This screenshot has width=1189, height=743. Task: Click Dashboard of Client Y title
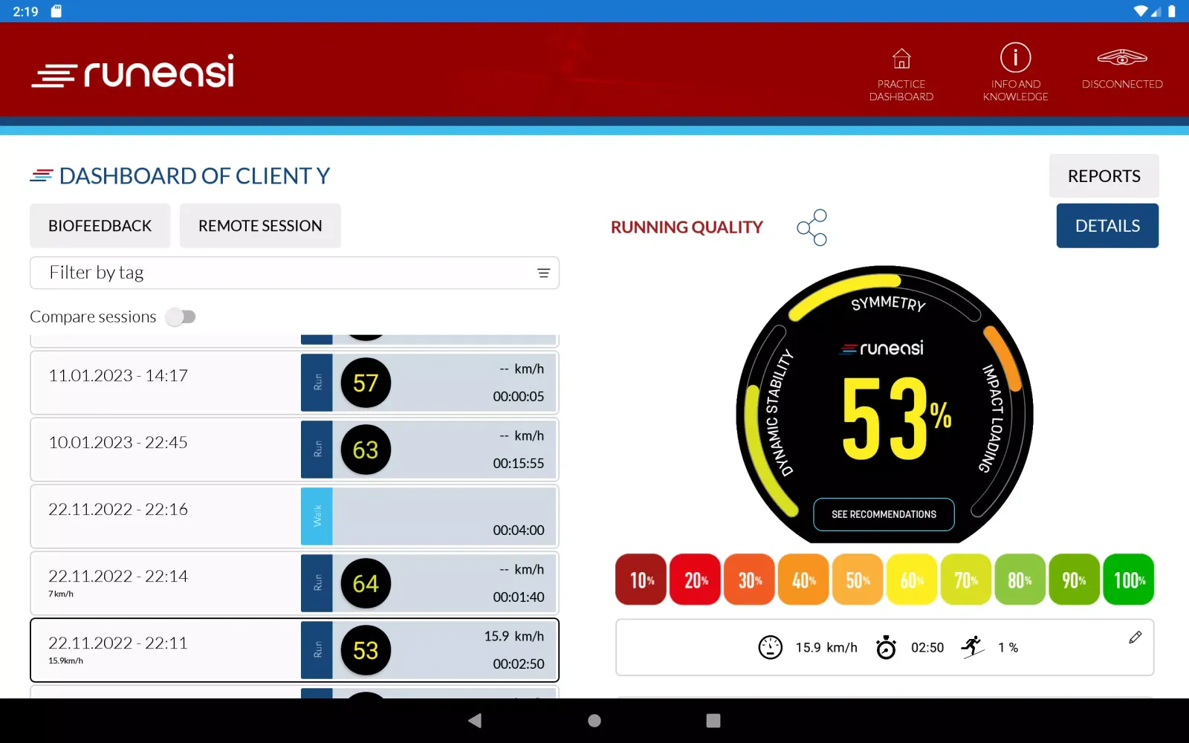pyautogui.click(x=194, y=176)
